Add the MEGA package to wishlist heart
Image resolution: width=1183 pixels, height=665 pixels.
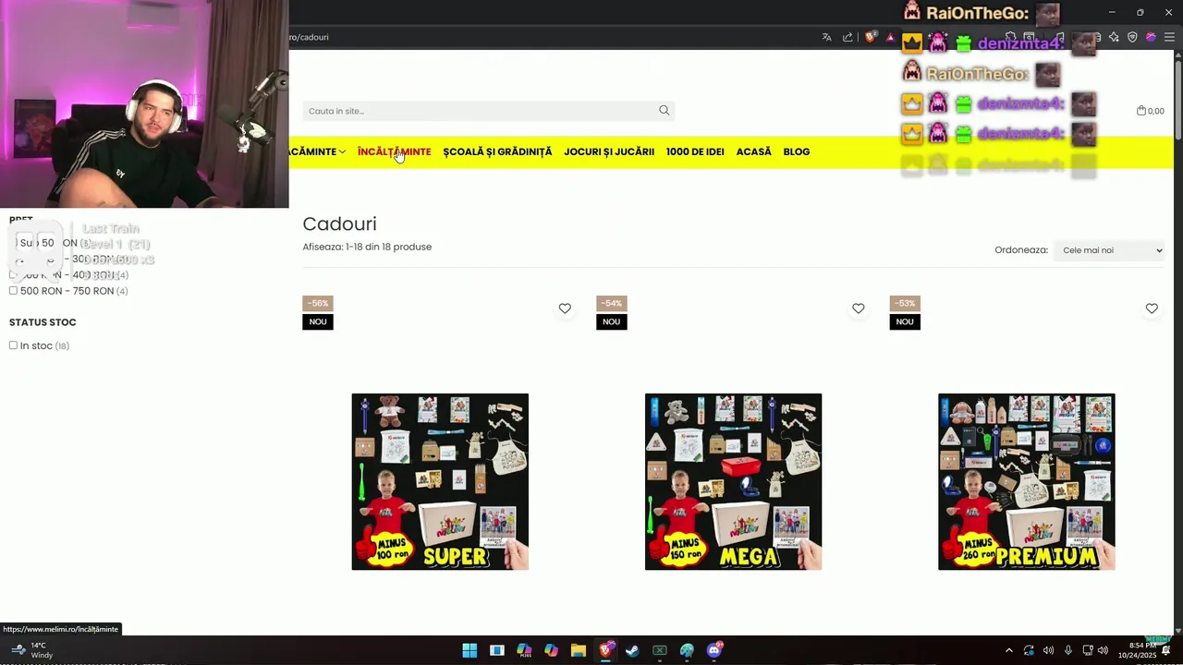click(859, 308)
